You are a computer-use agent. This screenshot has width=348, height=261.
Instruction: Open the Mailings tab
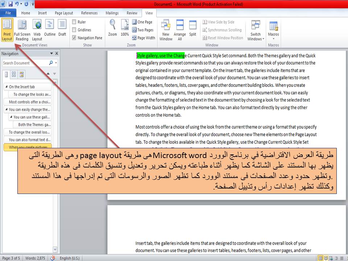click(x=112, y=13)
